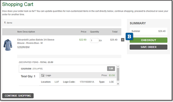
Task: Collapse the 5292RVBM decorated item section
Action: pos(37,69)
